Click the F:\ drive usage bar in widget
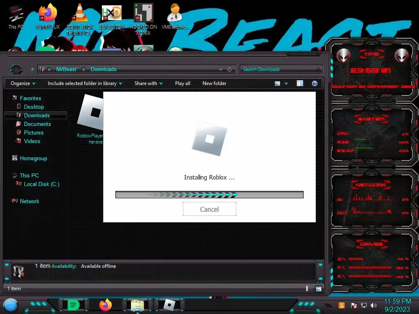Image resolution: width=419 pixels, height=314 pixels. [370, 267]
